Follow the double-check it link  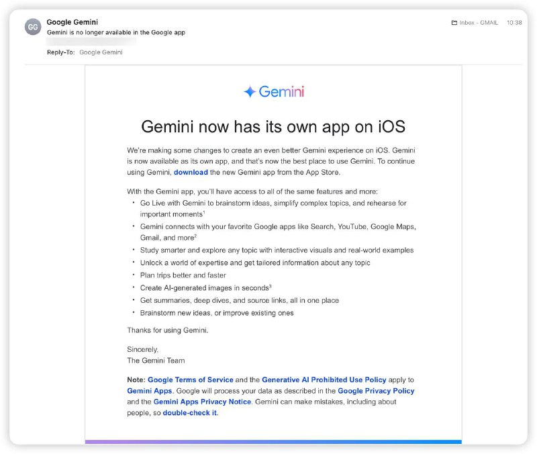[x=190, y=412]
